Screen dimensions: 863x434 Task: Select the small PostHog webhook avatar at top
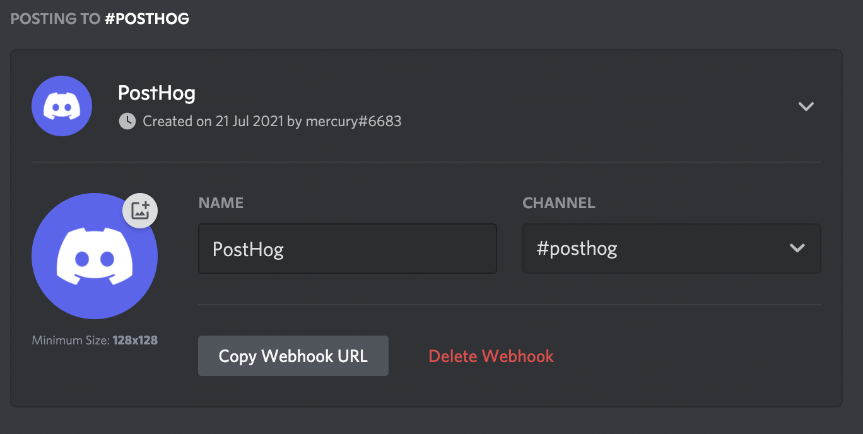point(61,106)
